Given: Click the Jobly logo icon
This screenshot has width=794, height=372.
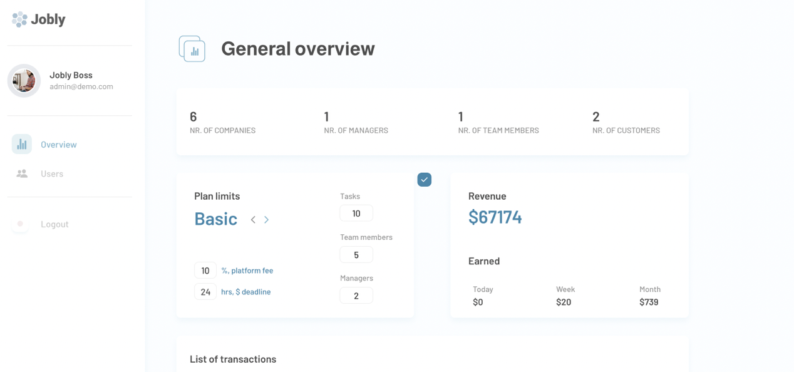Looking at the screenshot, I should pyautogui.click(x=19, y=19).
